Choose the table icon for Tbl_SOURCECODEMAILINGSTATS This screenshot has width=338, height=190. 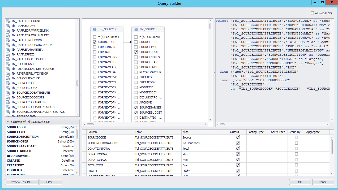pos(8,107)
